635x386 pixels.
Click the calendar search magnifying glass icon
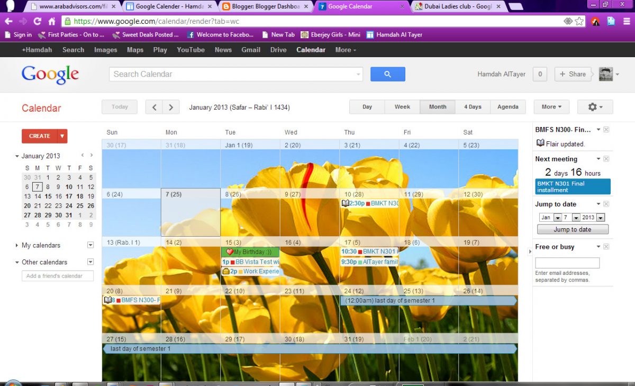[388, 74]
